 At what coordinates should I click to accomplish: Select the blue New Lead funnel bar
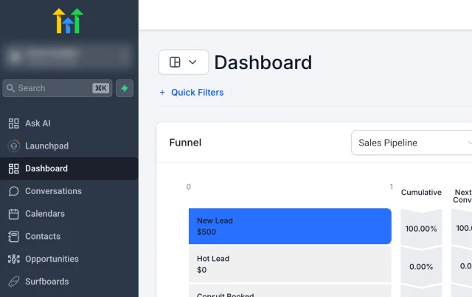point(290,226)
